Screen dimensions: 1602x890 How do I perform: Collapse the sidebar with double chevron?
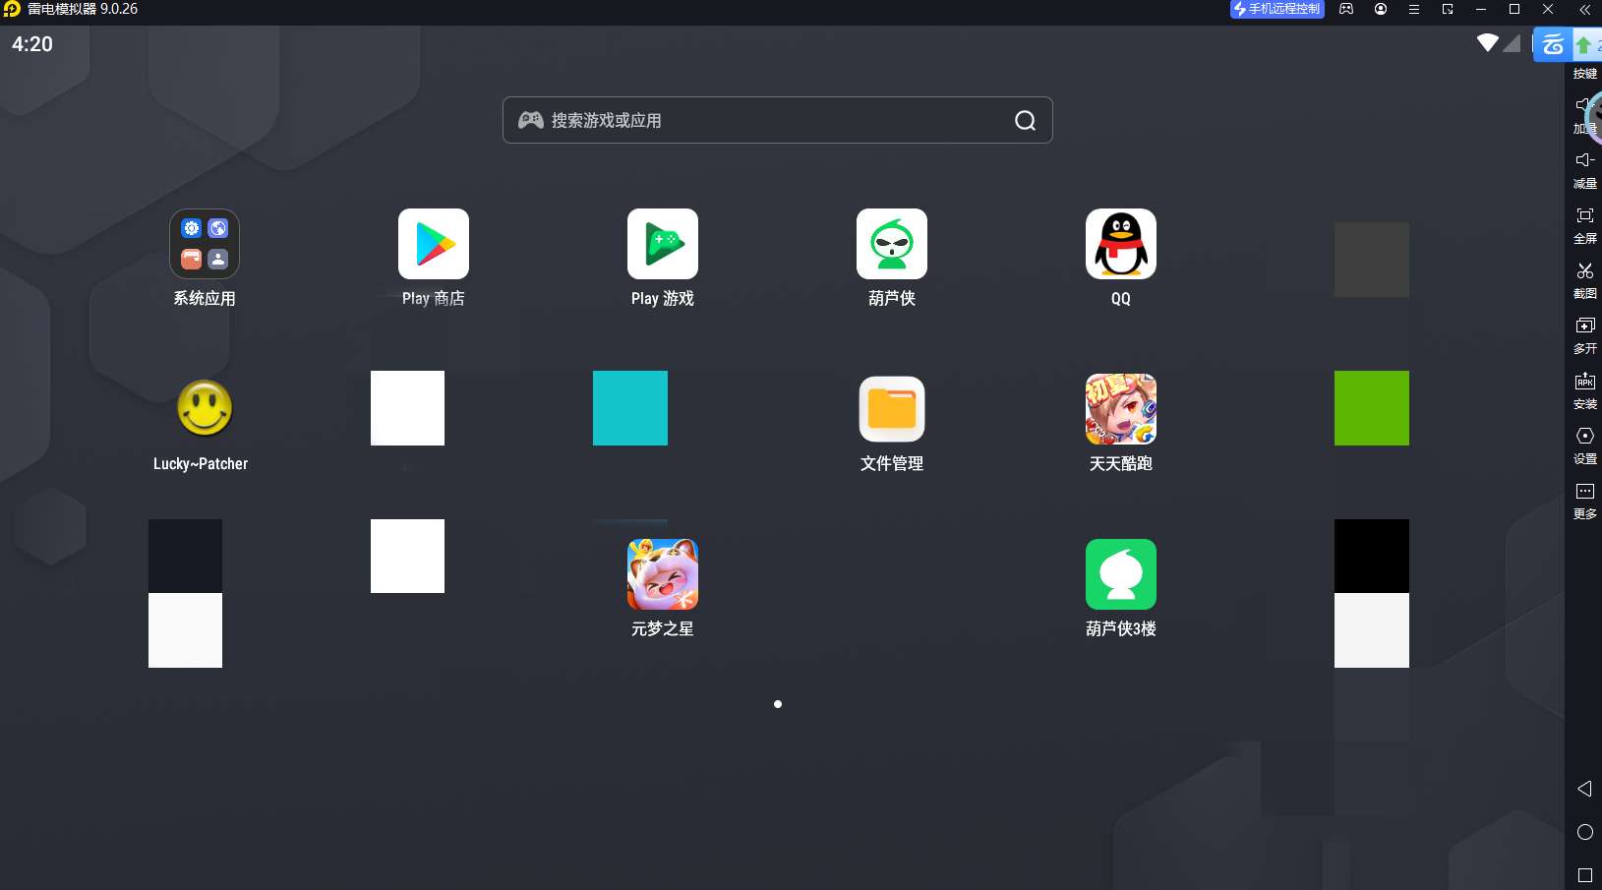[x=1584, y=9]
